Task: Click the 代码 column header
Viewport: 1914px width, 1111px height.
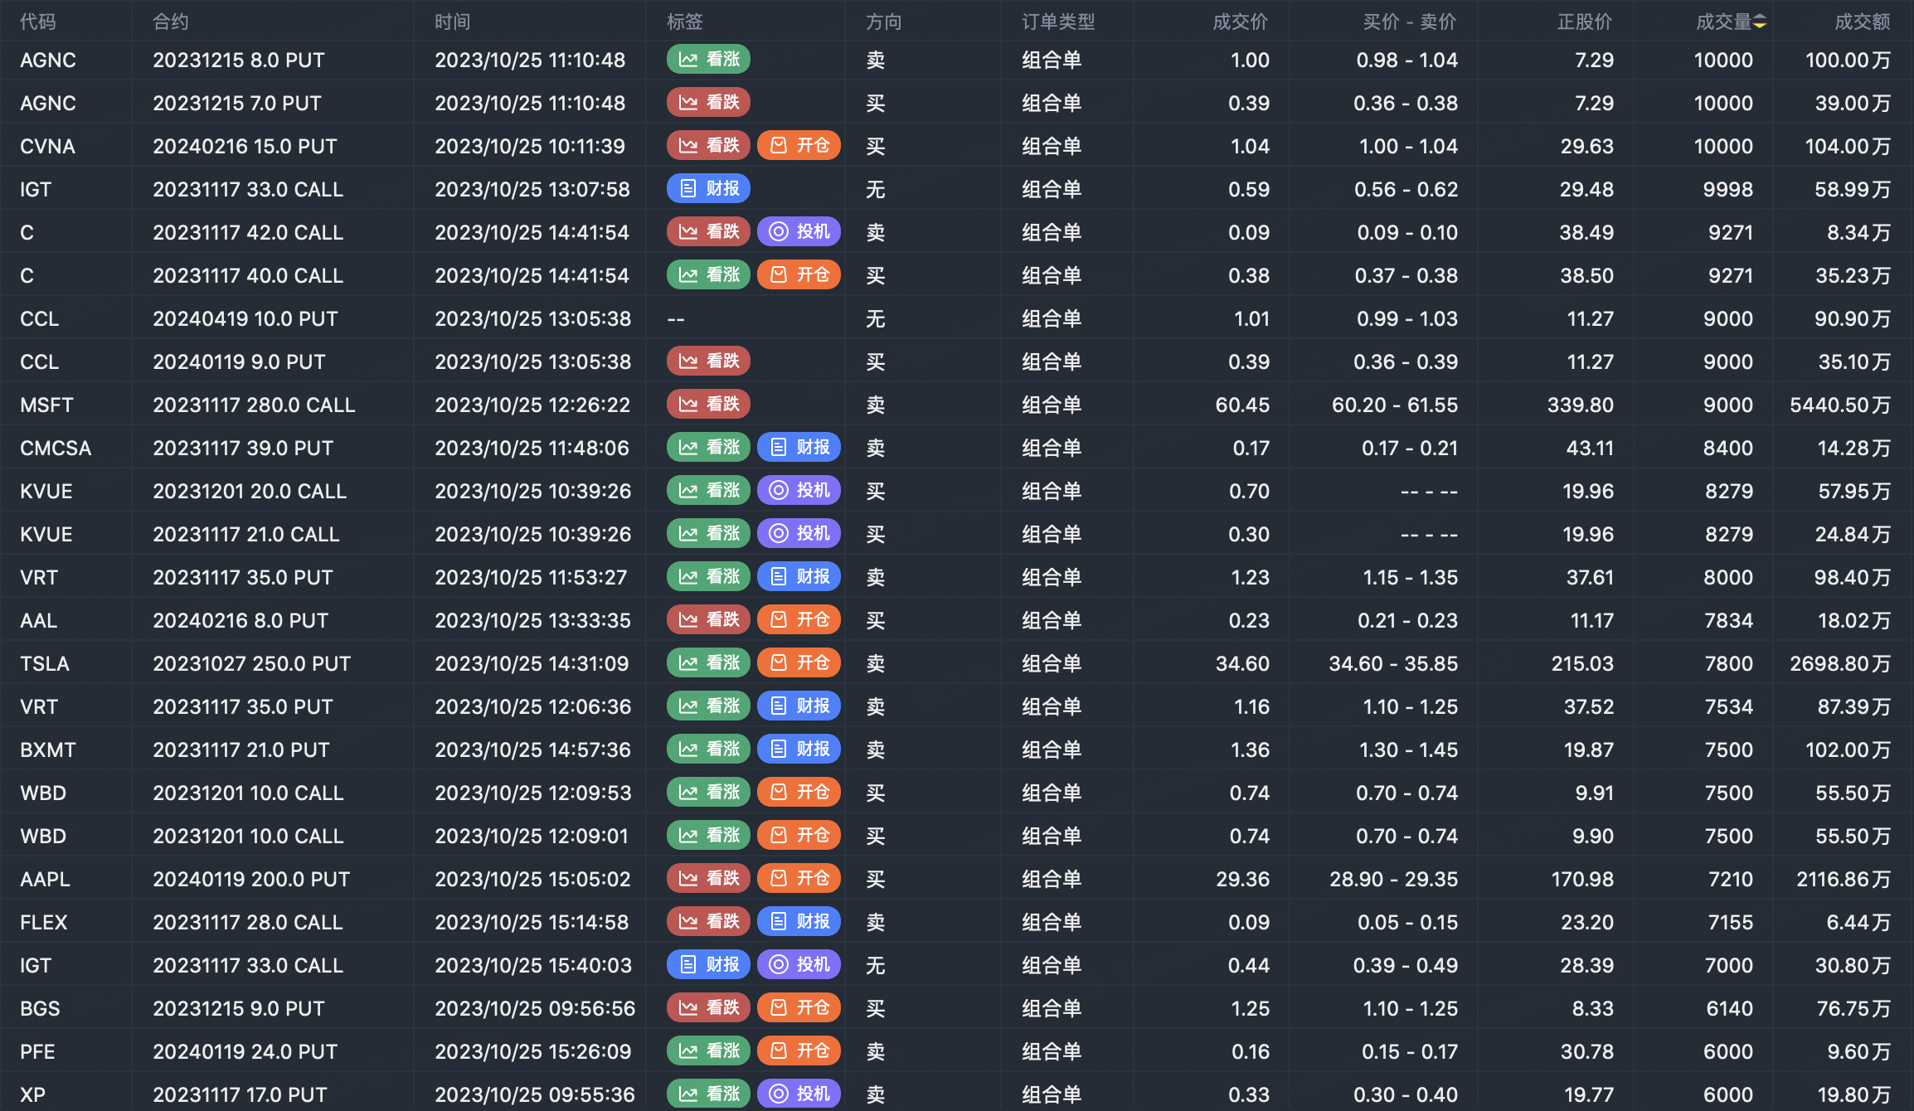Action: (x=38, y=22)
